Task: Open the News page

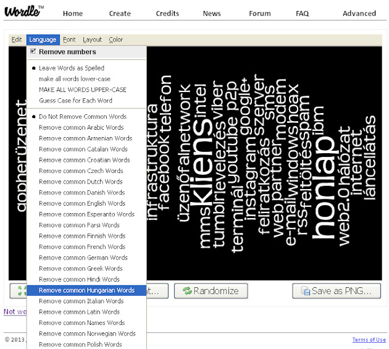Action: pyautogui.click(x=212, y=14)
